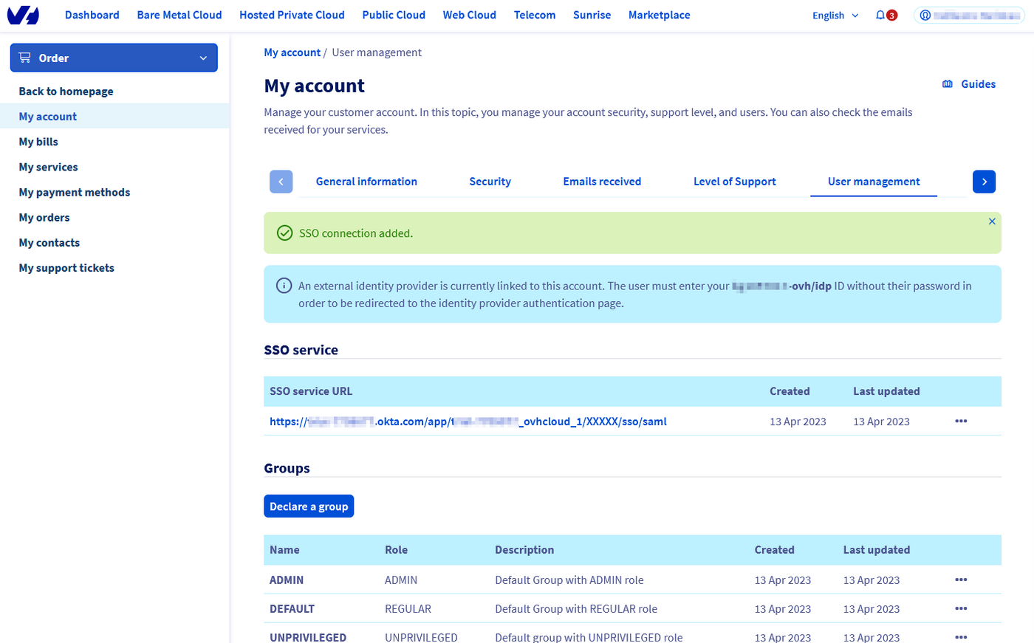Open the SSO service URL actions ellipsis menu

click(961, 421)
